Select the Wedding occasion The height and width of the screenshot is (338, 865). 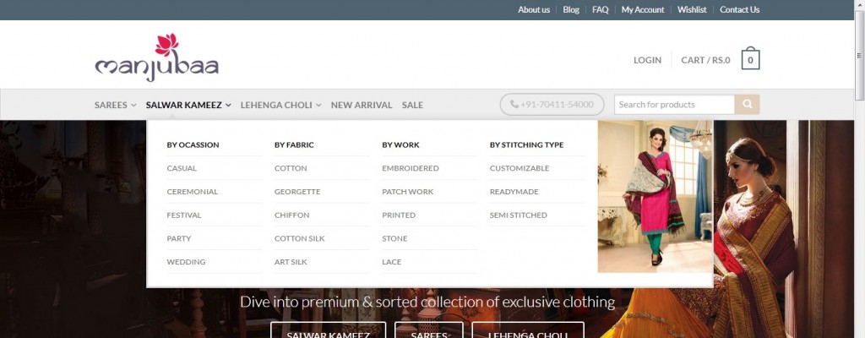pyautogui.click(x=186, y=262)
